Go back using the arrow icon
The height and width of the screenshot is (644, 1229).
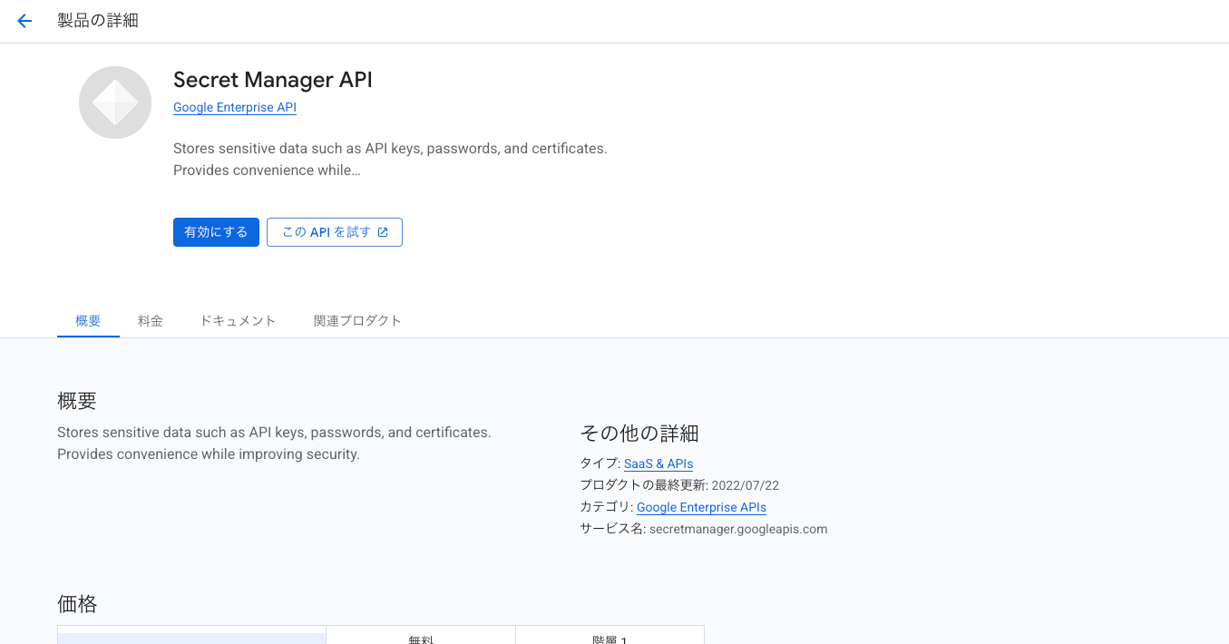point(24,21)
